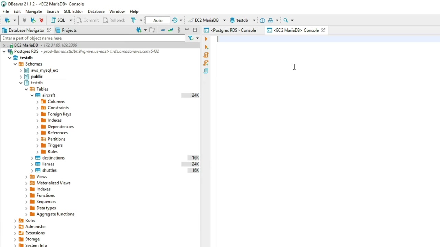440x247 pixels.
Task: Open the File menu
Action: click(6, 11)
